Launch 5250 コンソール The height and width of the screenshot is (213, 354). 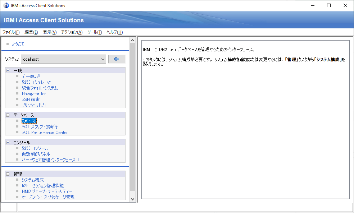(35, 148)
